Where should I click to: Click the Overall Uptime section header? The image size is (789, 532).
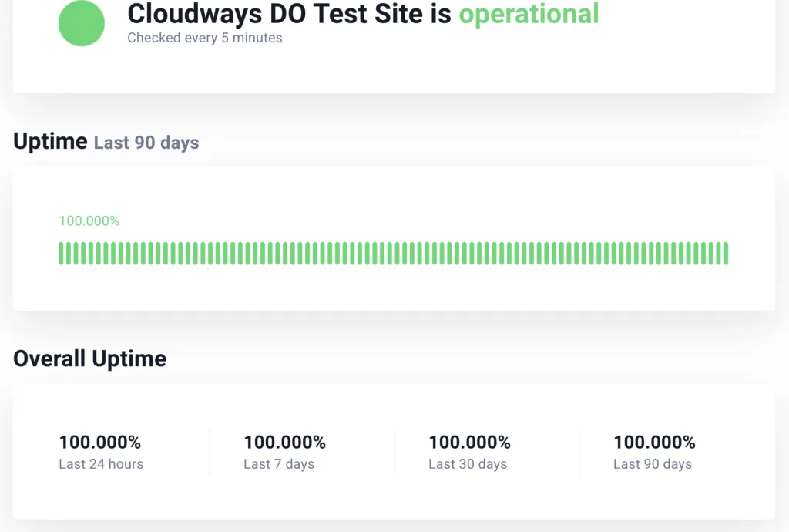89,358
